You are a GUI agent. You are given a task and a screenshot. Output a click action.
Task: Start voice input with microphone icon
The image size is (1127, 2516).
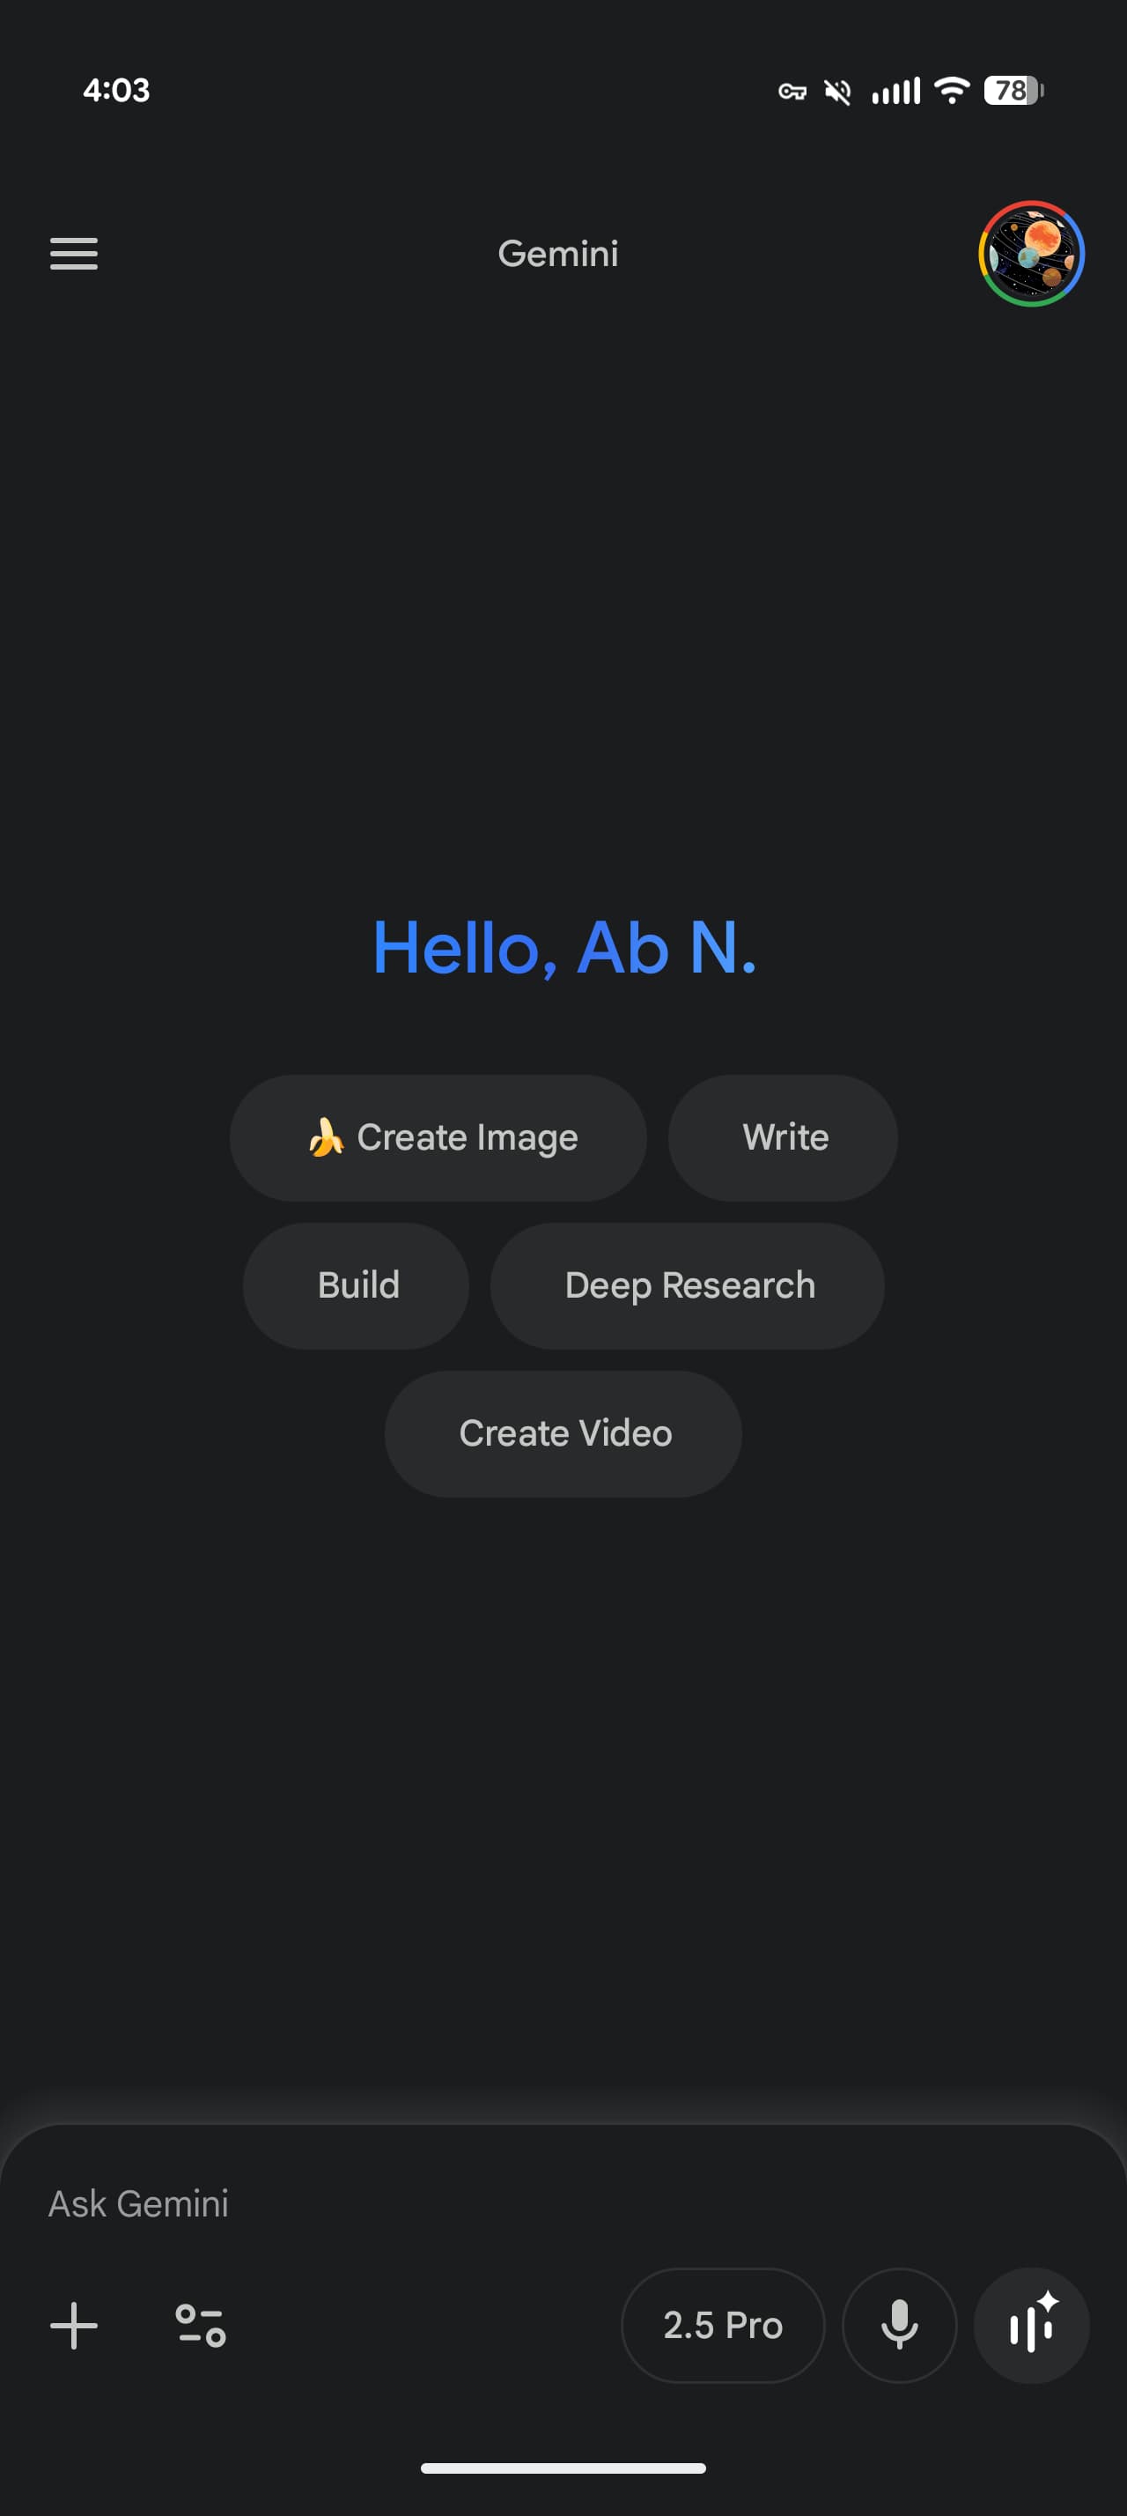coord(899,2326)
